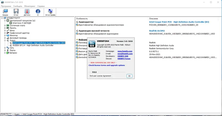Click the battery icon beside Батареи

tap(8, 53)
